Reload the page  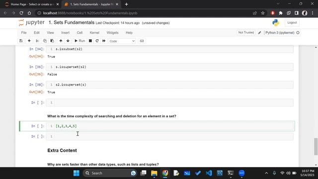point(21,13)
